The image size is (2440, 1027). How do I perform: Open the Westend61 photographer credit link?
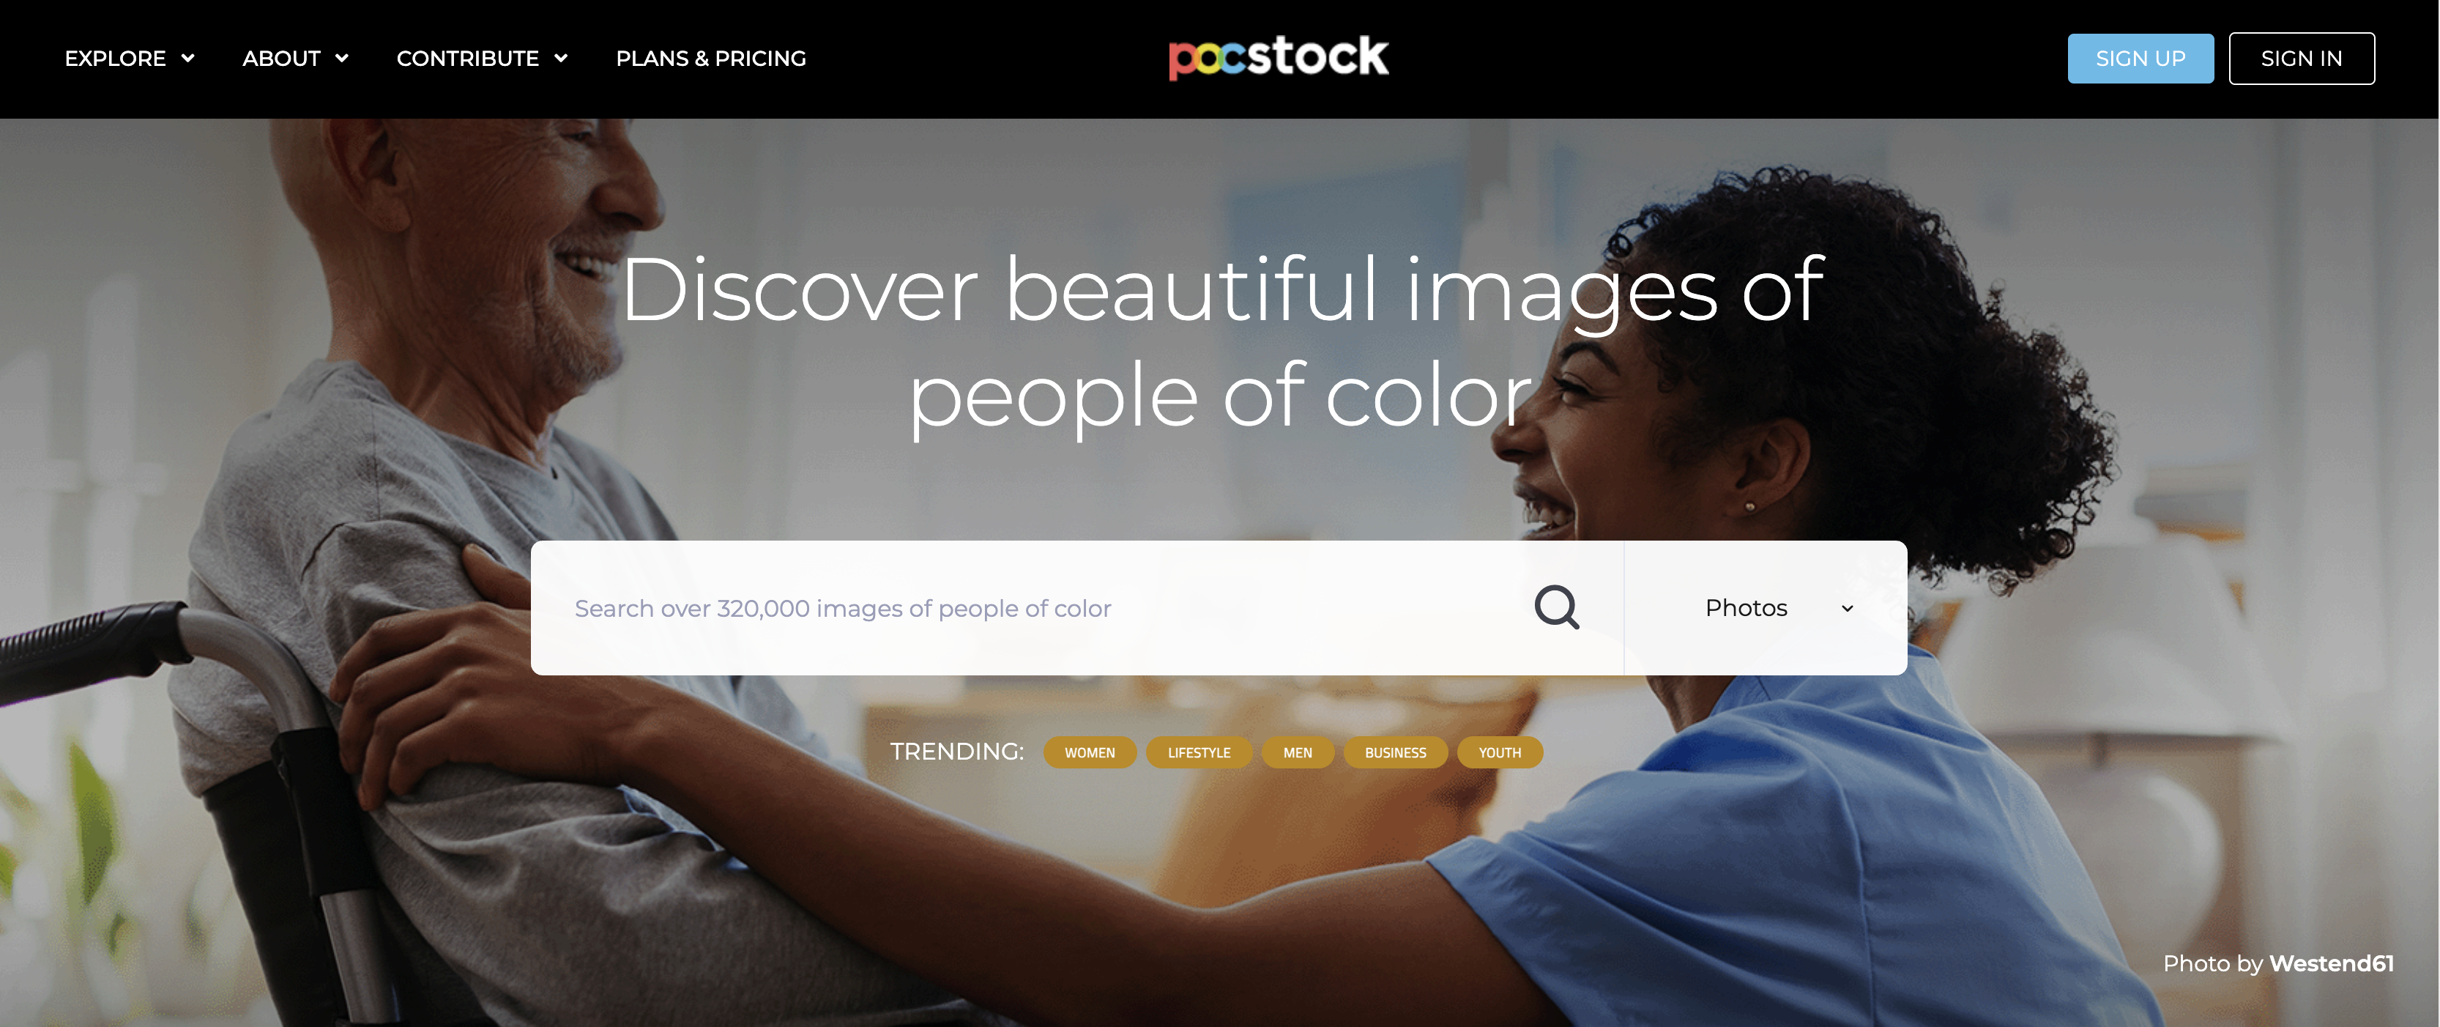tap(2332, 963)
